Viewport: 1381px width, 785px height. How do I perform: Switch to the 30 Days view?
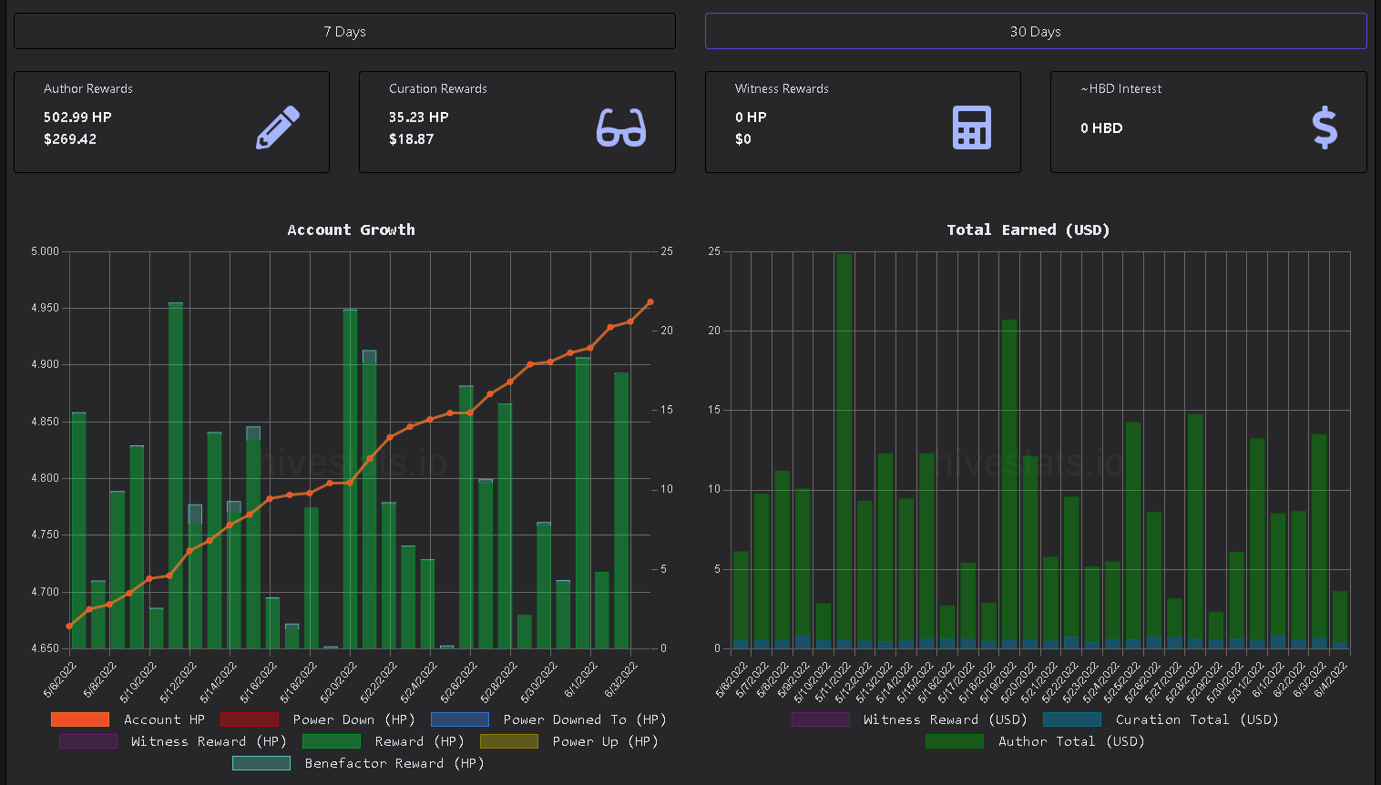tap(1036, 31)
